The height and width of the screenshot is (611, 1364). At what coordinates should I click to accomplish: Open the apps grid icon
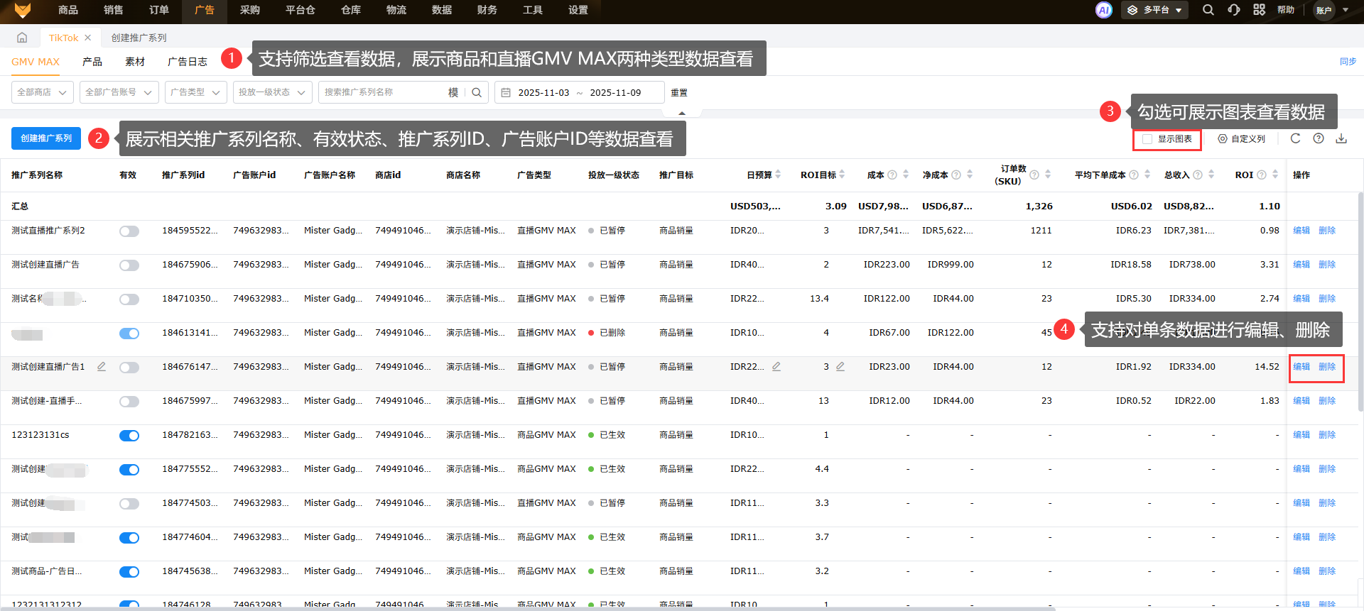coord(1259,10)
